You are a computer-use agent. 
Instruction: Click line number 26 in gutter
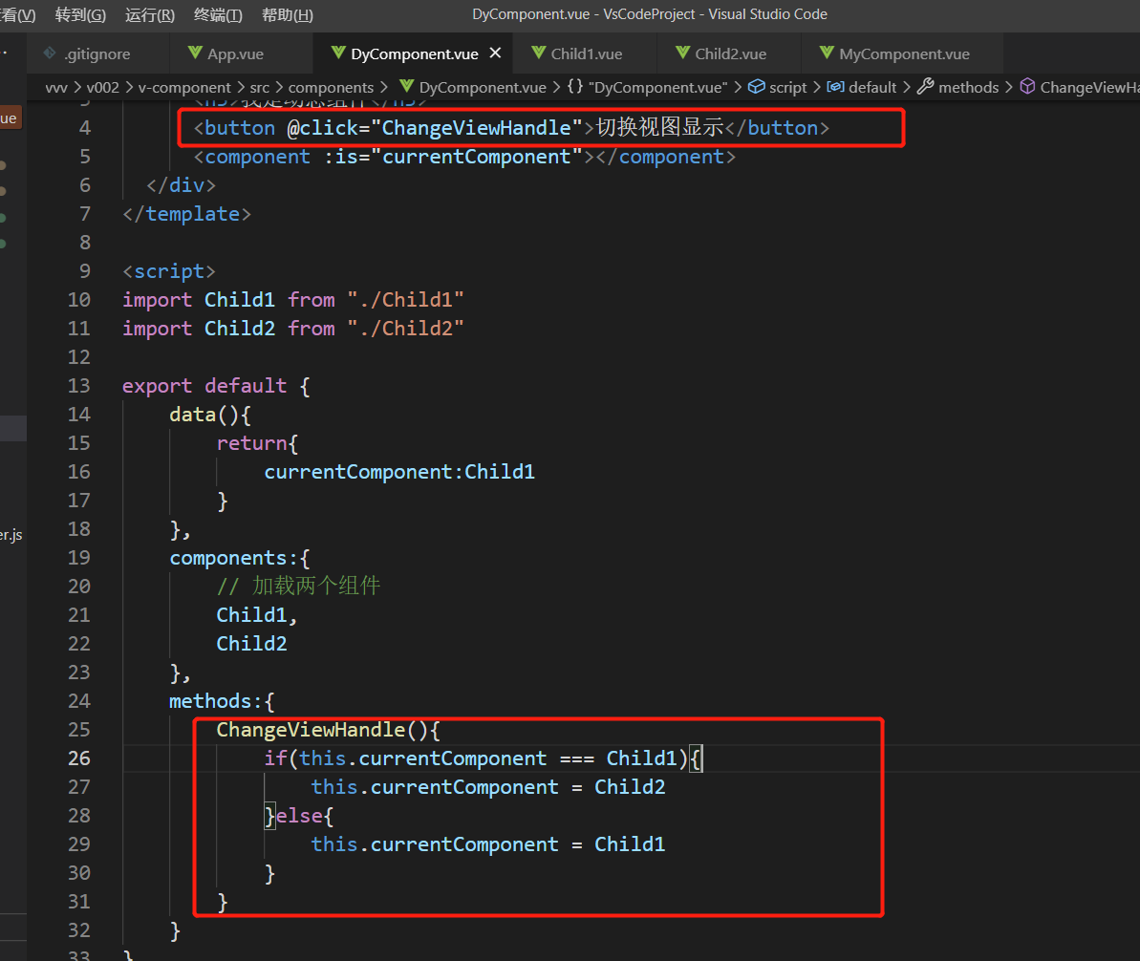click(x=79, y=758)
